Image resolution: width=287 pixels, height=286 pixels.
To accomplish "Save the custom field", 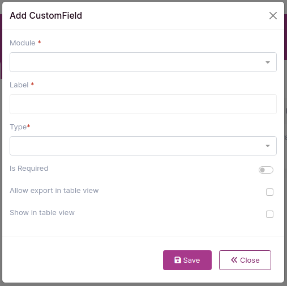I will click(x=187, y=260).
